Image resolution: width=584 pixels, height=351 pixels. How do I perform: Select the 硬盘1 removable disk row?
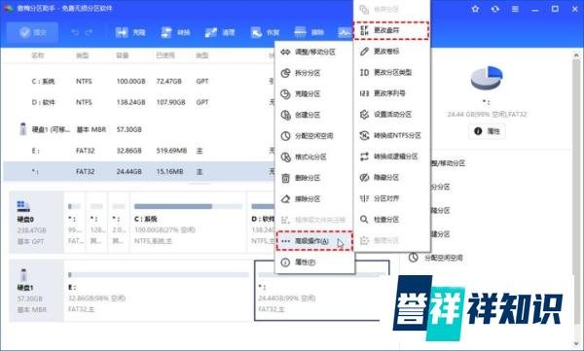(138, 129)
